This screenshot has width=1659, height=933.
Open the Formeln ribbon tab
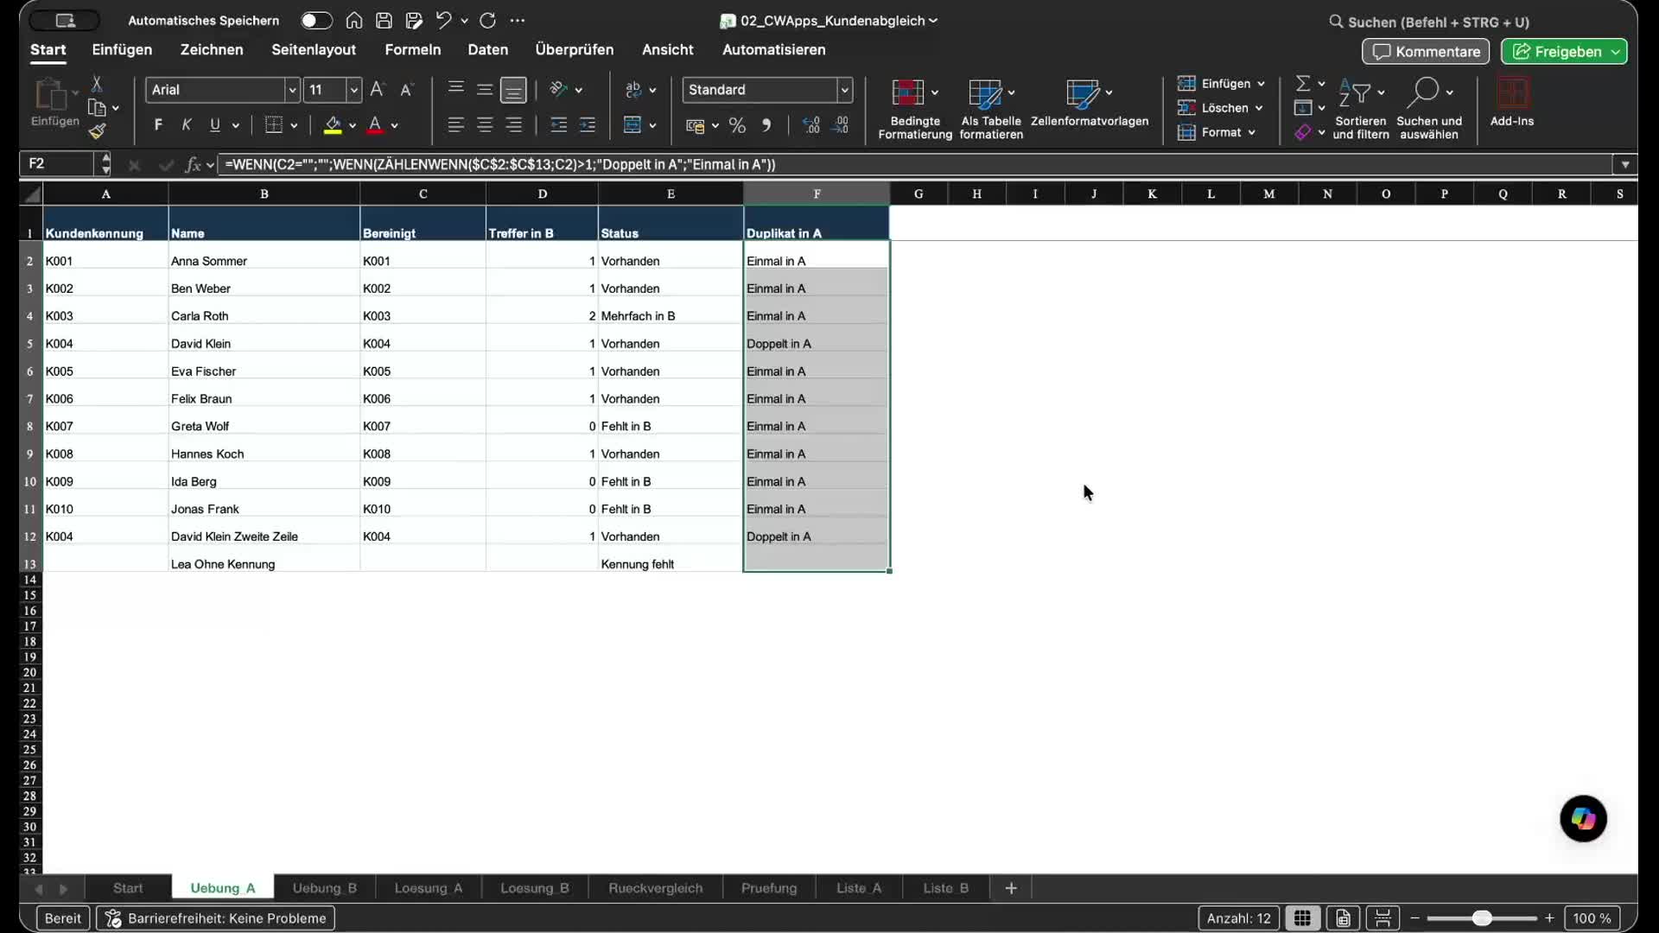click(413, 50)
